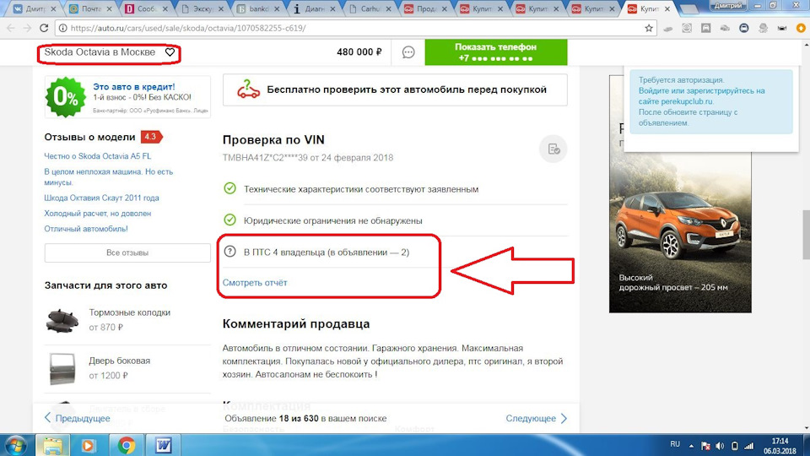The height and width of the screenshot is (456, 810).
Task: Open new browser tab button
Action: [689, 8]
